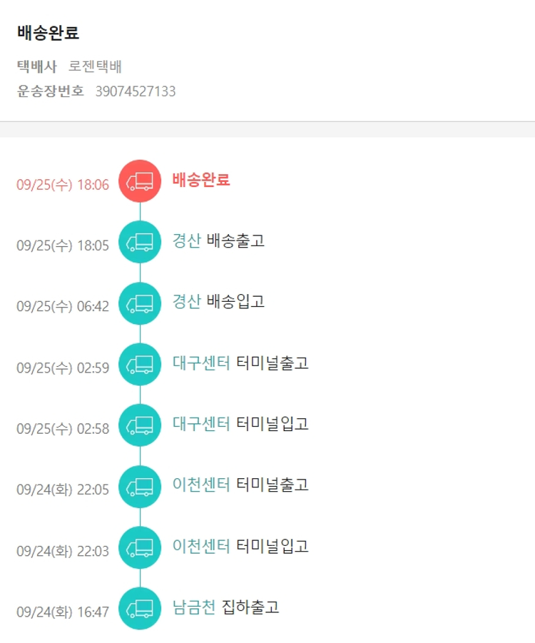Click truck icon for 남금천 집하출고
This screenshot has height=643, width=535.
pyautogui.click(x=140, y=608)
